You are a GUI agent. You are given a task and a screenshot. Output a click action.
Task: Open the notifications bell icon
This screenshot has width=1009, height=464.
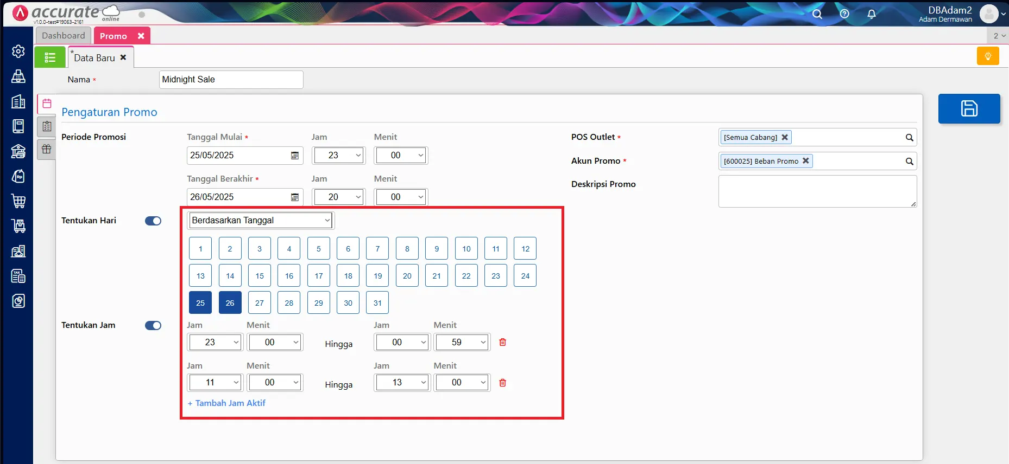coord(872,14)
